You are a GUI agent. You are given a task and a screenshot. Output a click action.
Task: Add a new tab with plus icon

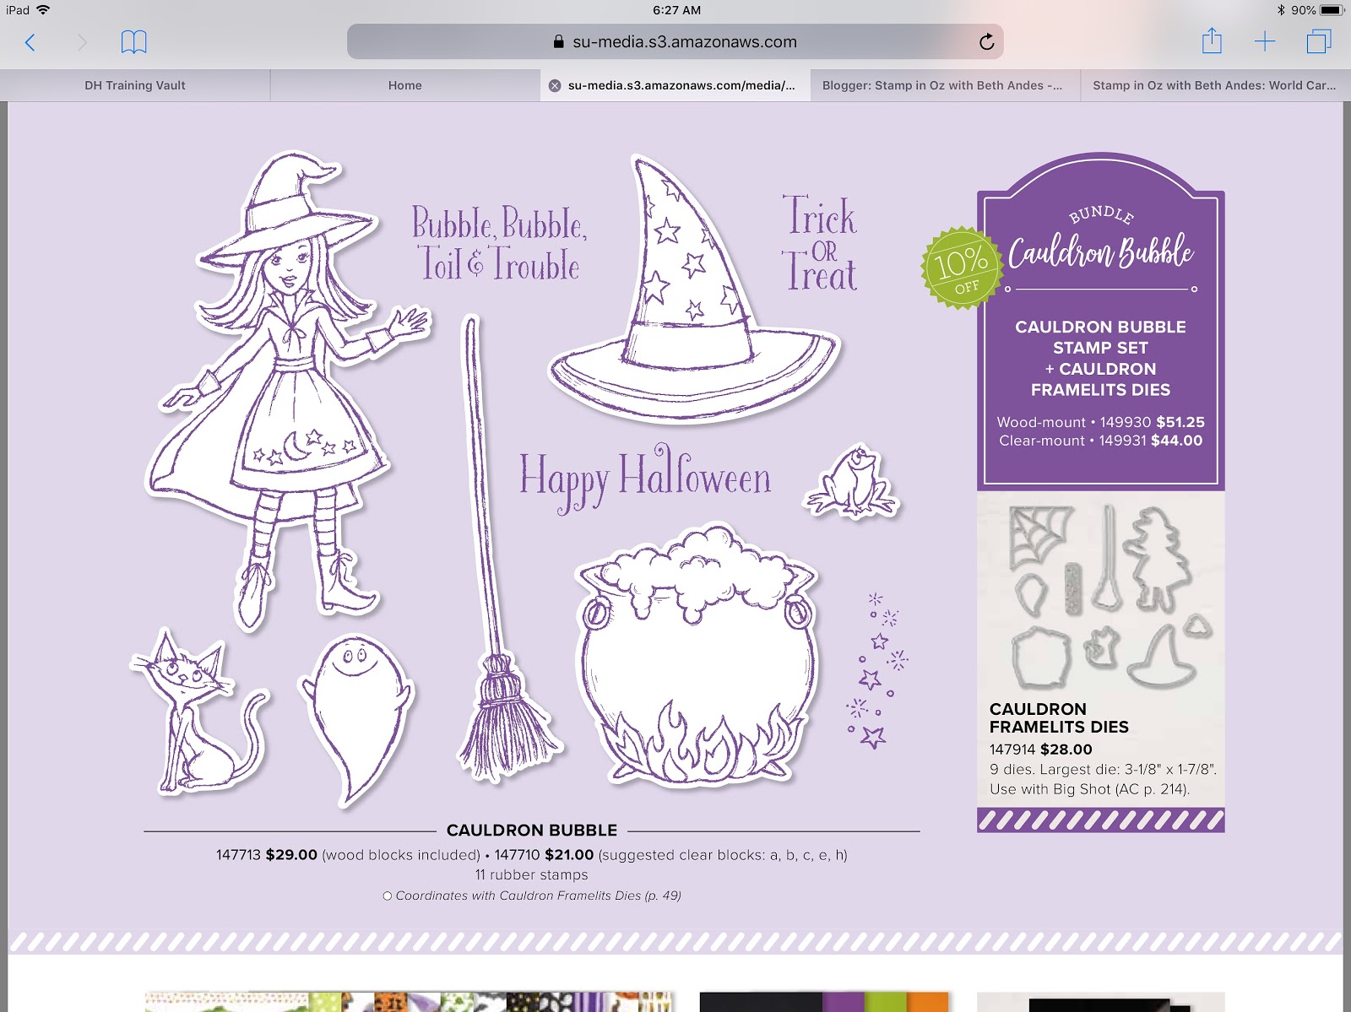click(x=1265, y=41)
